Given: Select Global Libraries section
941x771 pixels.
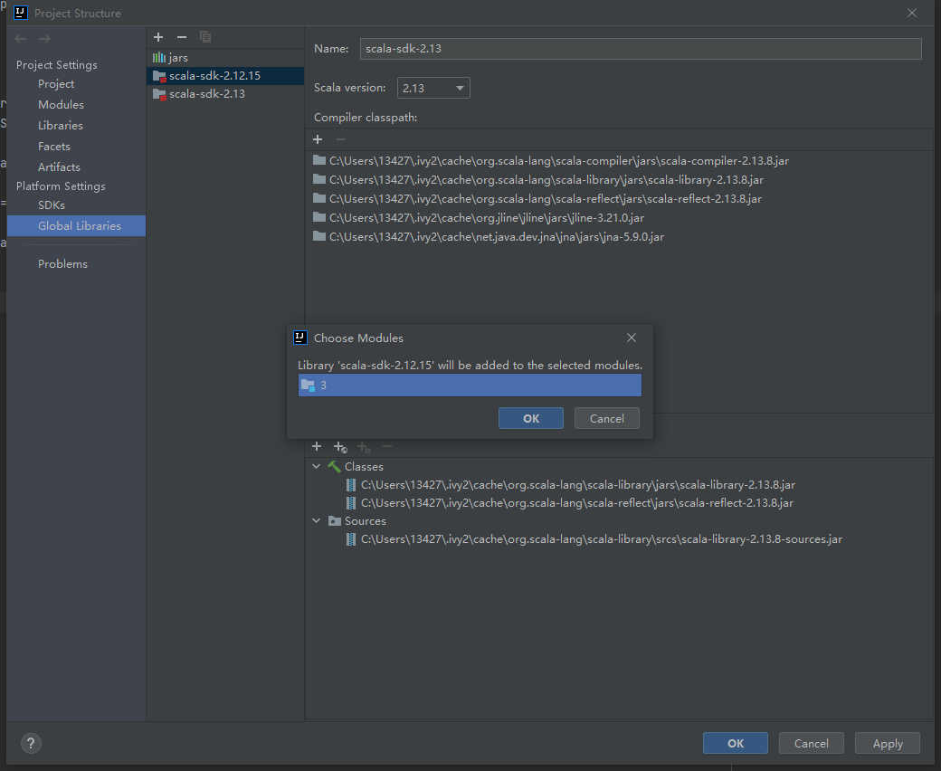Looking at the screenshot, I should pyautogui.click(x=76, y=225).
